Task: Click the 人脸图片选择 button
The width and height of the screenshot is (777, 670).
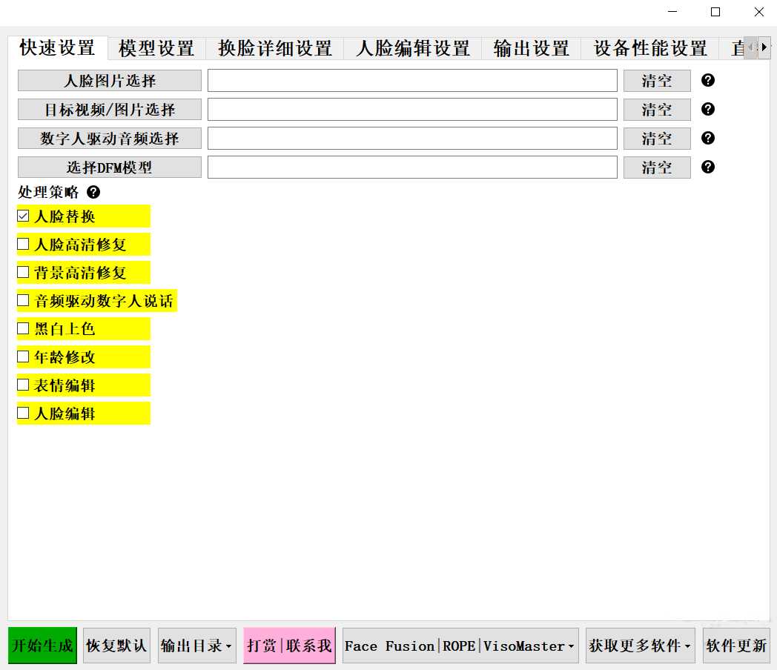Action: point(110,81)
